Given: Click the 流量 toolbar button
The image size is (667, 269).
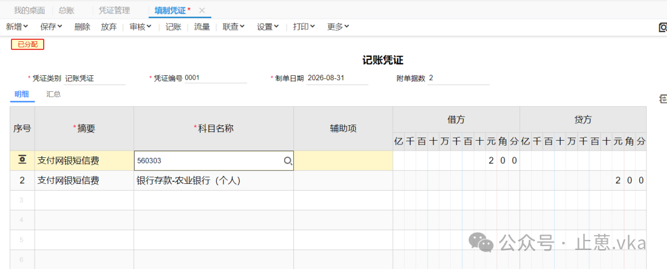Looking at the screenshot, I should point(202,27).
